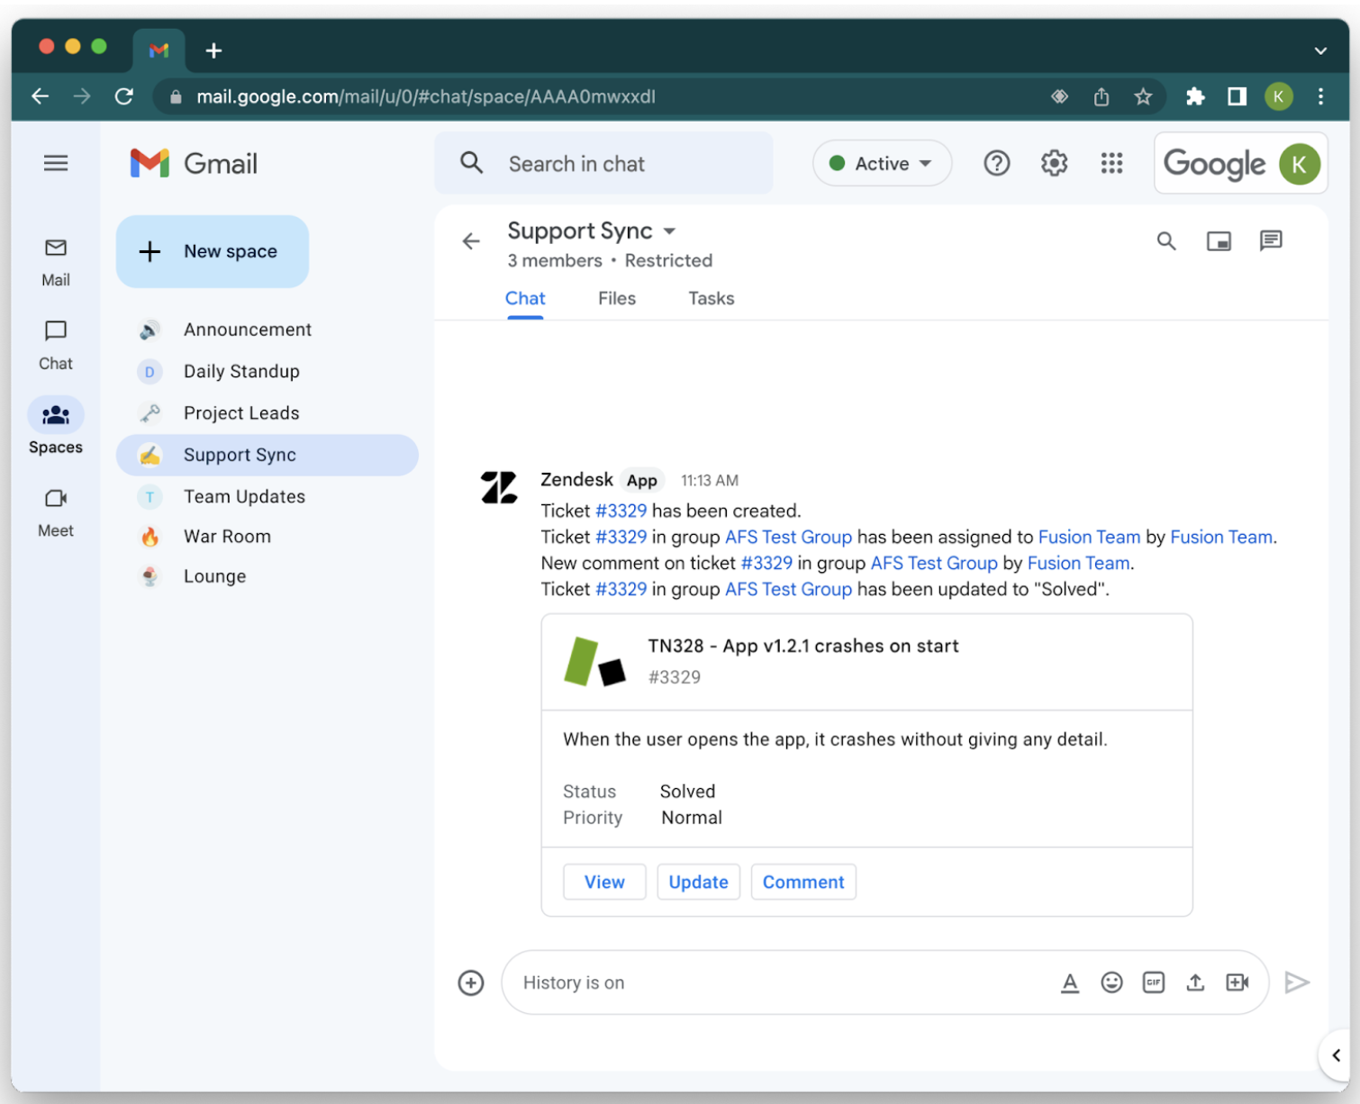Screen dimensions: 1360x1104
Task: Switch to the Chat tab
Action: (x=525, y=299)
